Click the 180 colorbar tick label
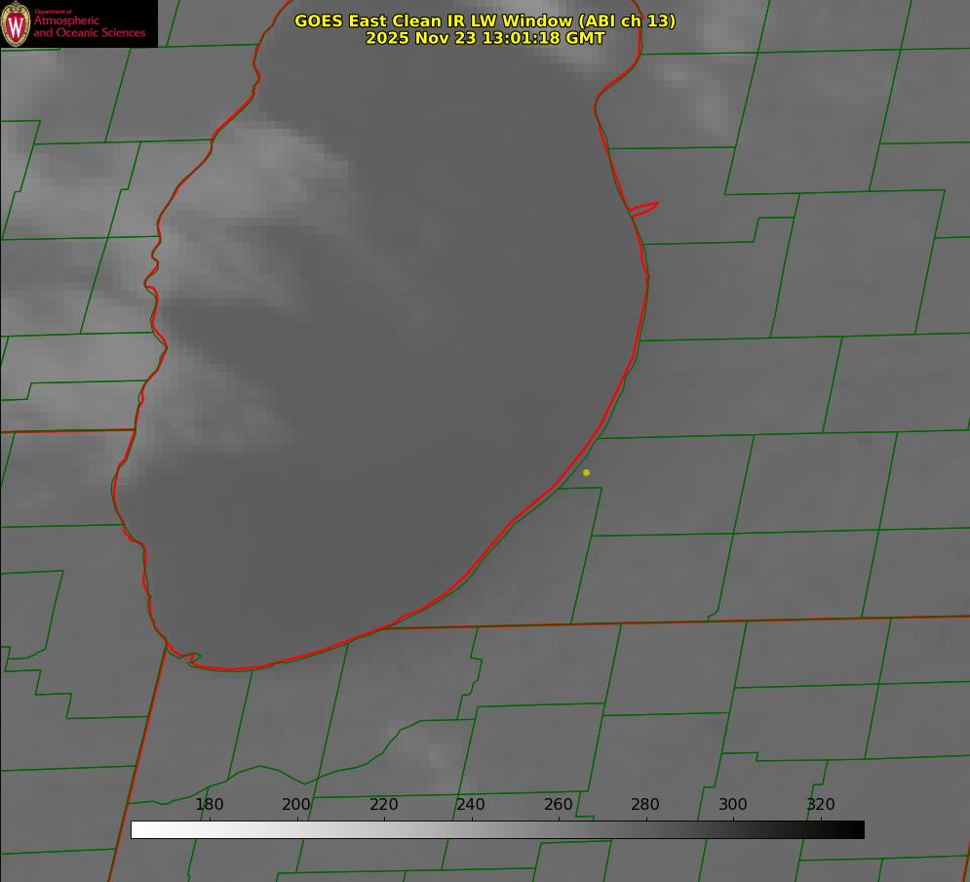The width and height of the screenshot is (970, 882). pyautogui.click(x=210, y=805)
